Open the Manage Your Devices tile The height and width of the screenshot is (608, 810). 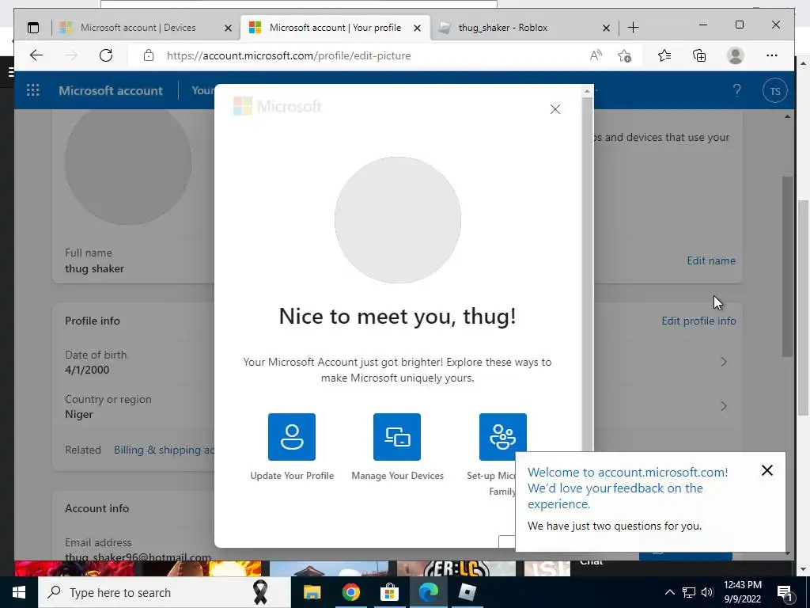[x=397, y=436]
